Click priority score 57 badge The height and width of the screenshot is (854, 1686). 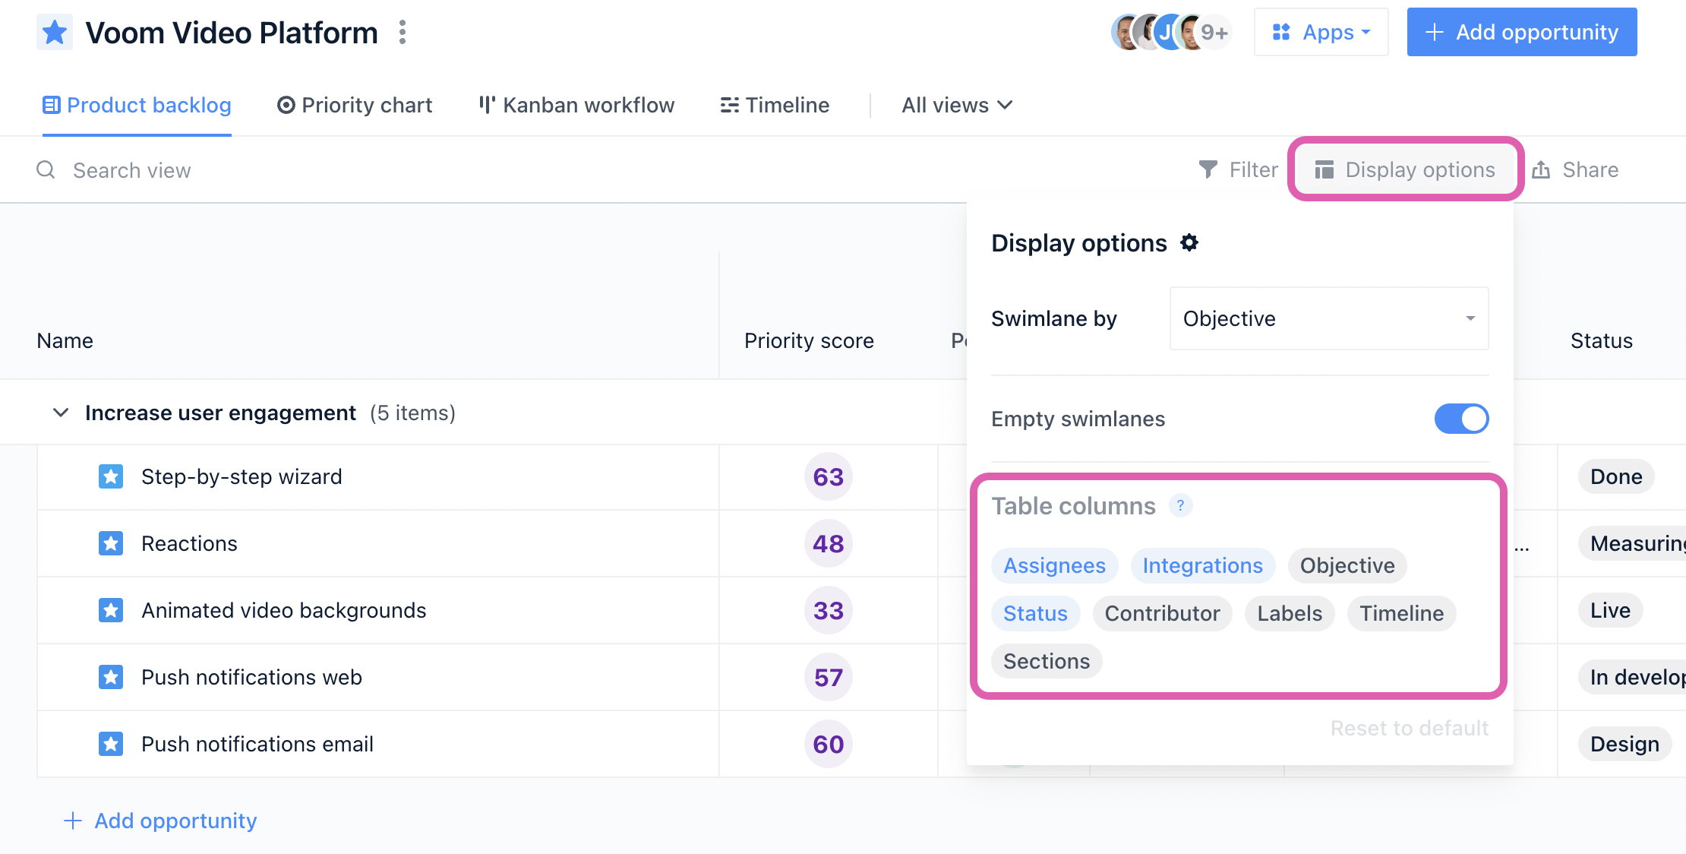(828, 677)
